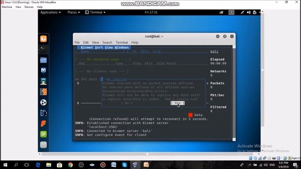Image resolution: width=301 pixels, height=169 pixels.
Task: Launch the Armitage icon in the dock
Action: click(43, 81)
